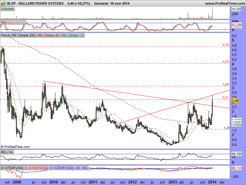Image resolution: width=246 pixels, height=185 pixels.
Task: Click the Precio panel label
Action: point(6,35)
